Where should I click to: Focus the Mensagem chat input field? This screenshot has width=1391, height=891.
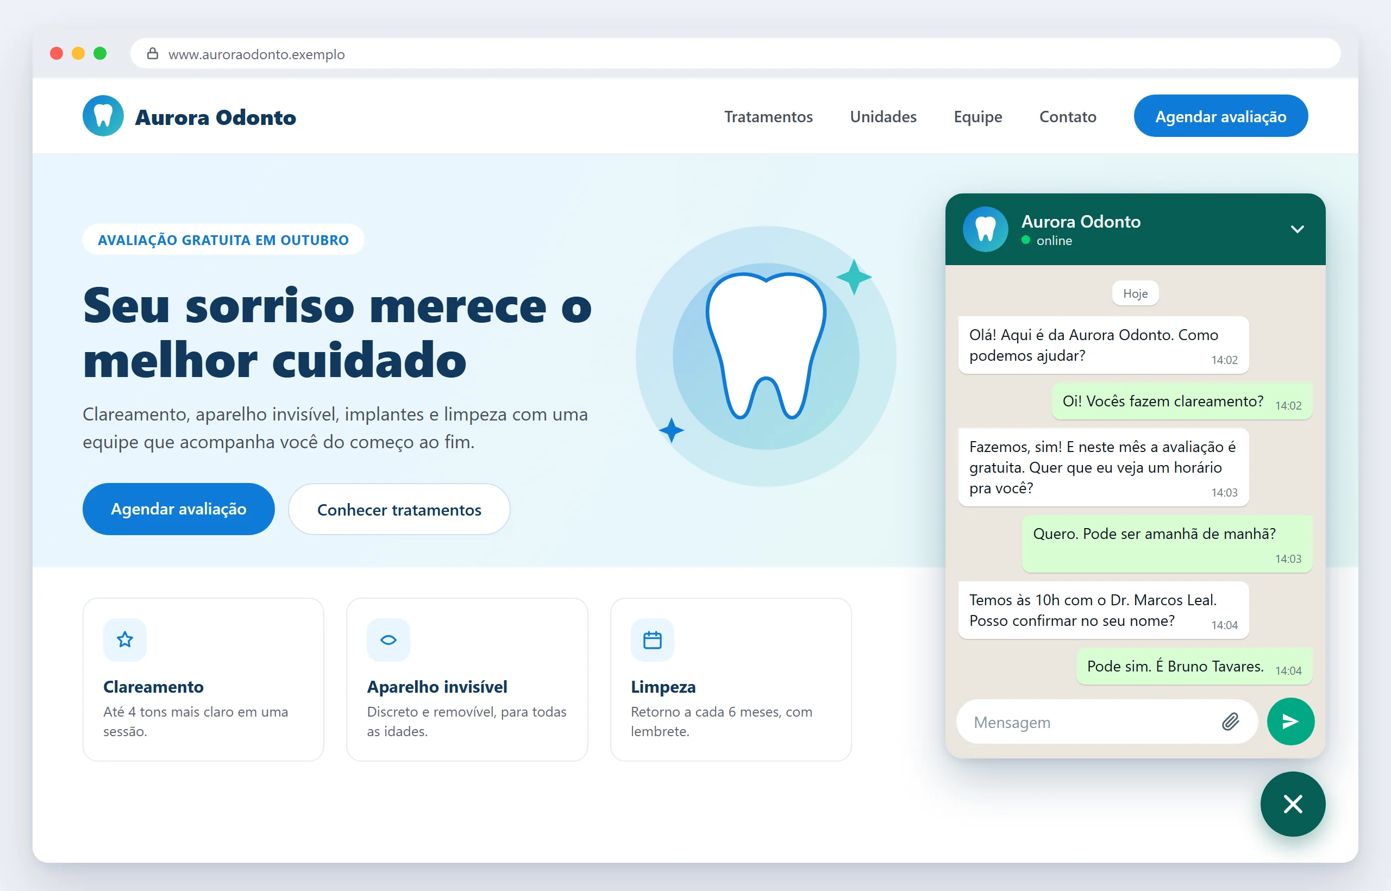[x=1106, y=721]
